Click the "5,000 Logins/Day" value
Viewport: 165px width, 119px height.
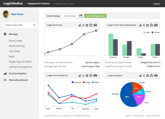point(90,66)
